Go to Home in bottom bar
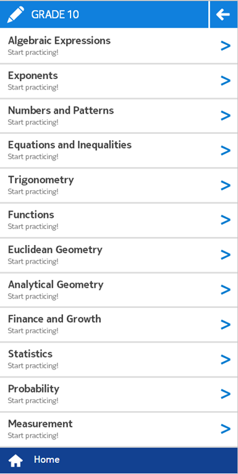Image resolution: width=238 pixels, height=474 pixels. pyautogui.click(x=46, y=459)
